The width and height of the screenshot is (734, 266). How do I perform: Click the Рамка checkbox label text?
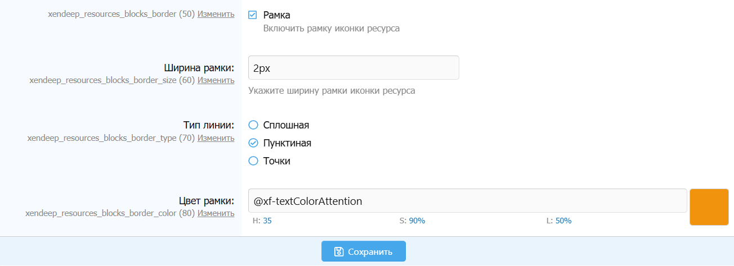277,15
